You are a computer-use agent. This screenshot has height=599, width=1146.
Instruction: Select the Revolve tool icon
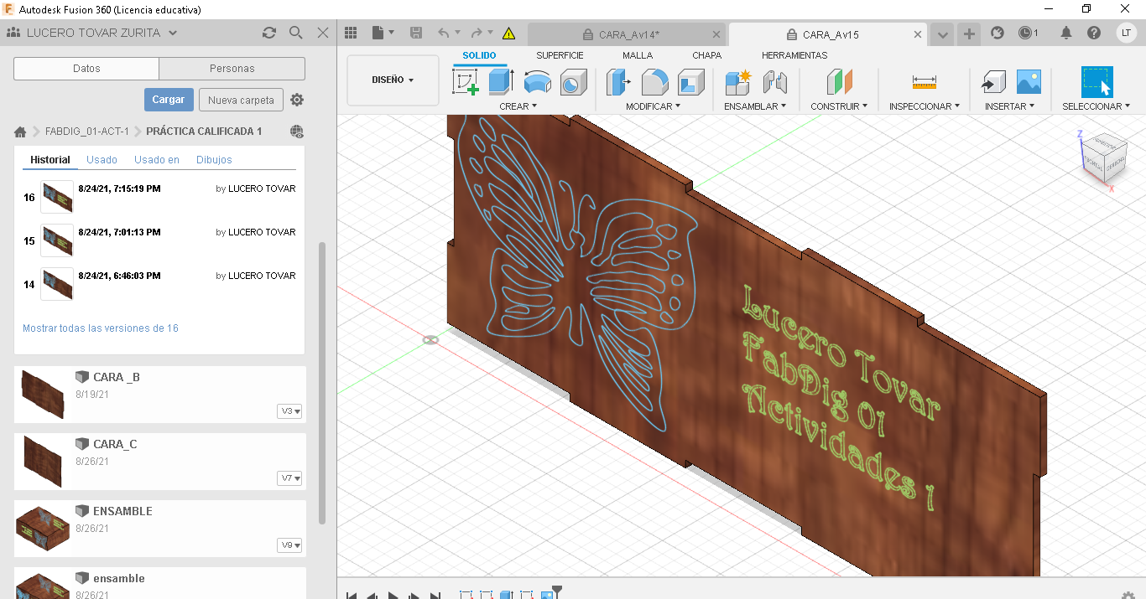[x=537, y=82]
